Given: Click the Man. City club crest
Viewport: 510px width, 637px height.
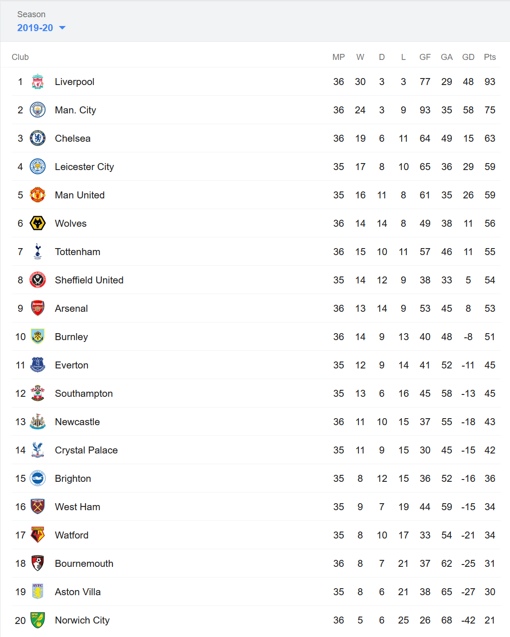Looking at the screenshot, I should (x=38, y=110).
